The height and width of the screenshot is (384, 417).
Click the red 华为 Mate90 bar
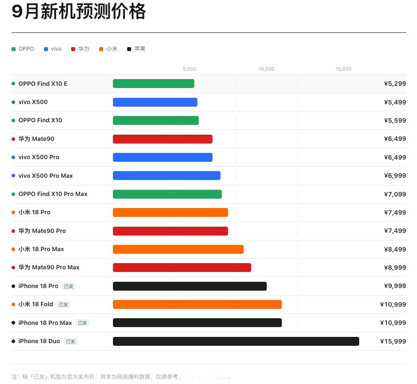point(163,139)
